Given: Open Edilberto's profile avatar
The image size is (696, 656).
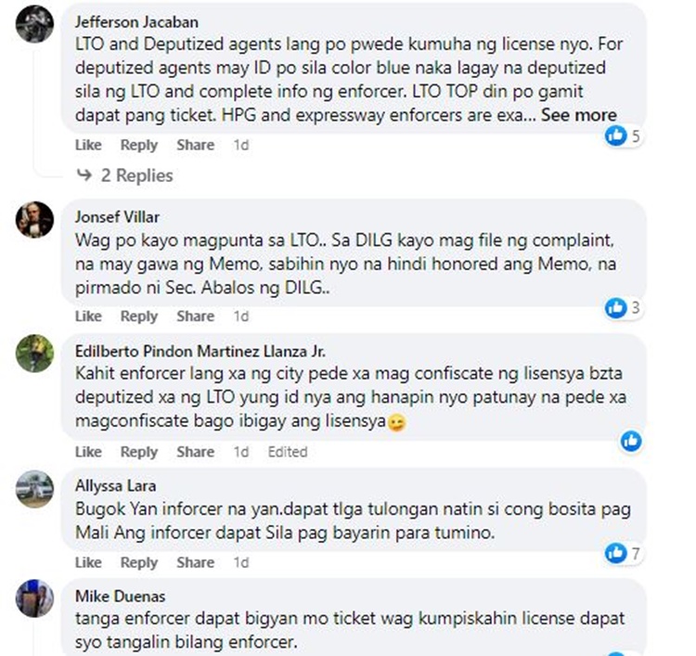Looking at the screenshot, I should (x=34, y=354).
